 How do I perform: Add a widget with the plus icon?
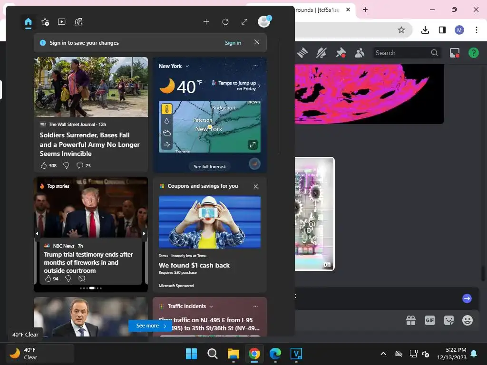[206, 22]
